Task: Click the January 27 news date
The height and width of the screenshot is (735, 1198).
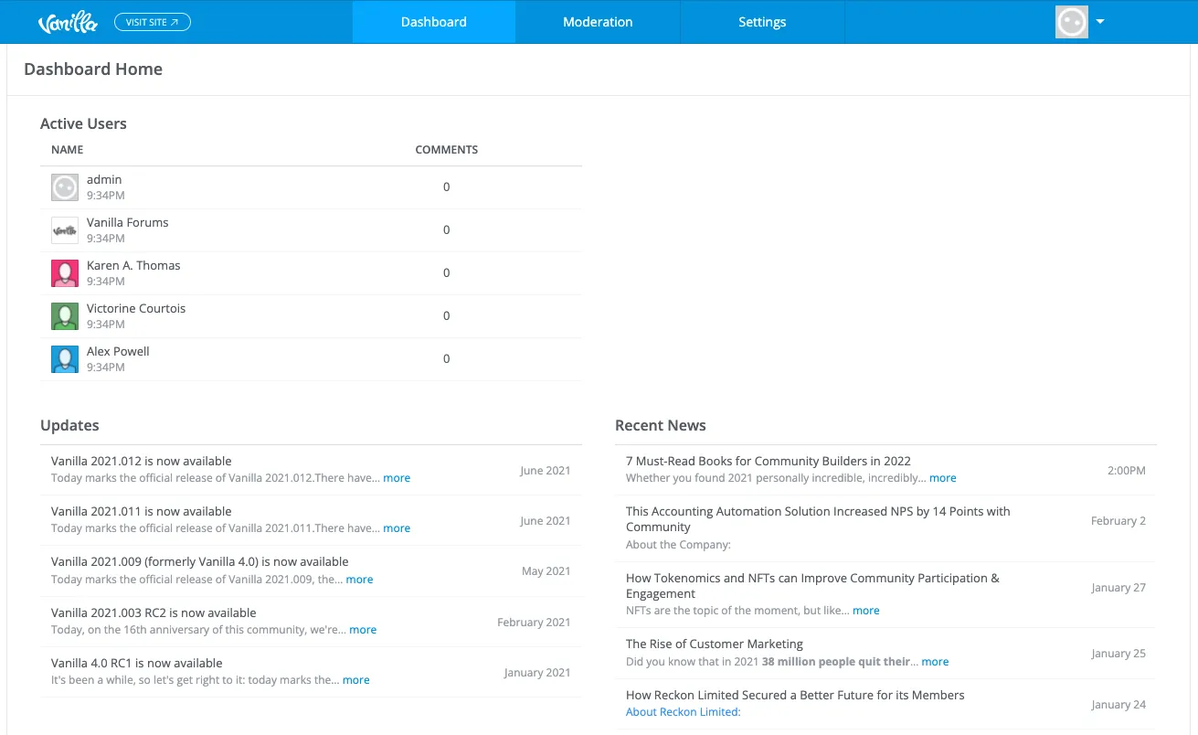Action: [x=1118, y=588]
